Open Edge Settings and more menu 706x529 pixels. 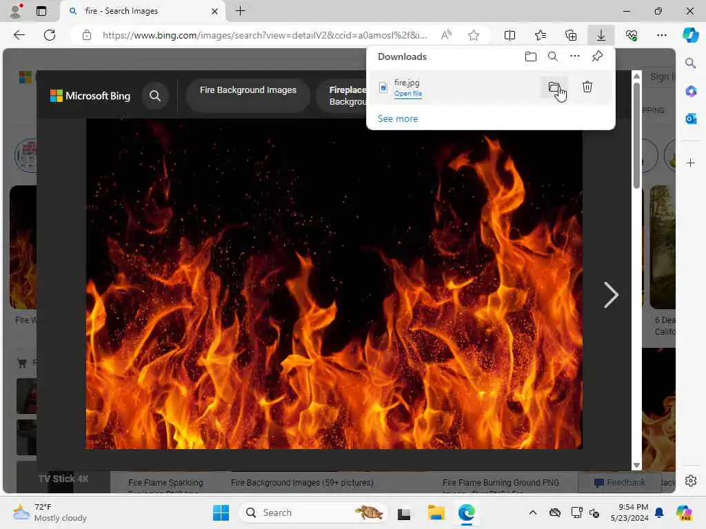click(x=661, y=35)
